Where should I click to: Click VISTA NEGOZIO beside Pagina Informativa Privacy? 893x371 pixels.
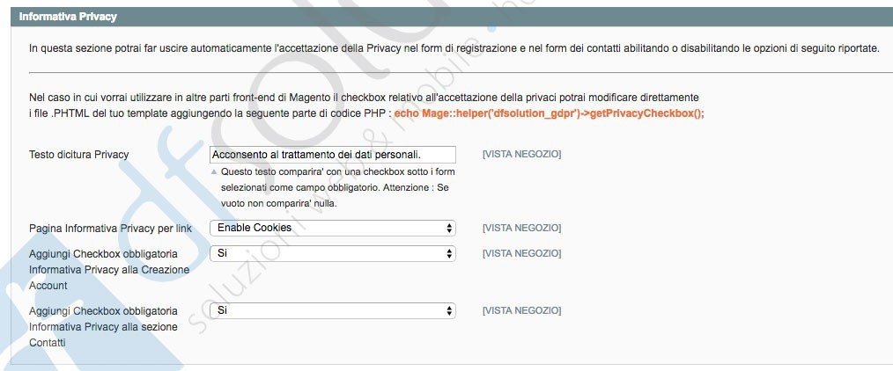(521, 228)
